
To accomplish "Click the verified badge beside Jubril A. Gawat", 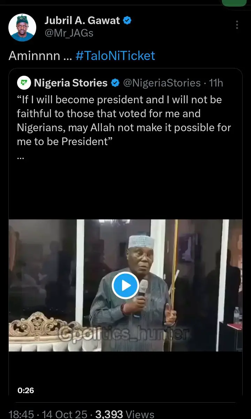I will click(x=128, y=21).
